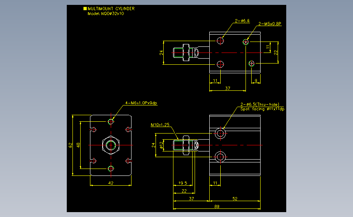The width and height of the screenshot is (353, 217).
Task: Click the MULTIMOUNT CYLINDER title text
Action: (x=111, y=9)
